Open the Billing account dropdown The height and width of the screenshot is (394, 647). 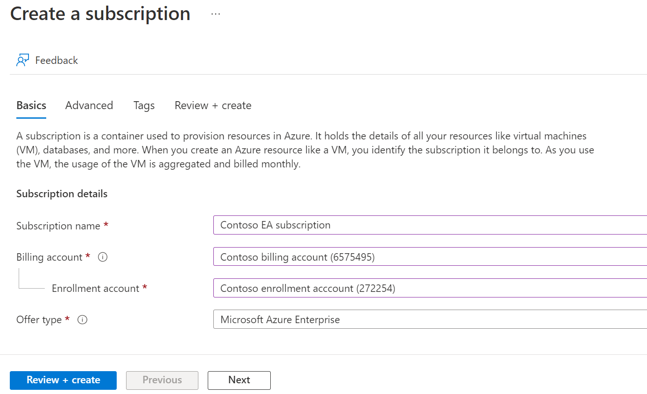tap(429, 257)
